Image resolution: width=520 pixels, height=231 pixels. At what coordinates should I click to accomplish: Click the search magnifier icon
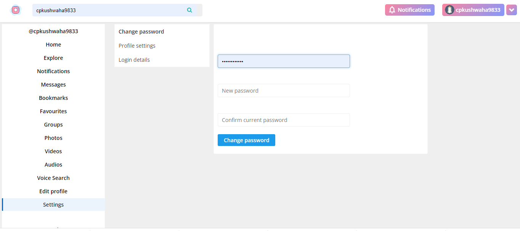click(x=189, y=10)
